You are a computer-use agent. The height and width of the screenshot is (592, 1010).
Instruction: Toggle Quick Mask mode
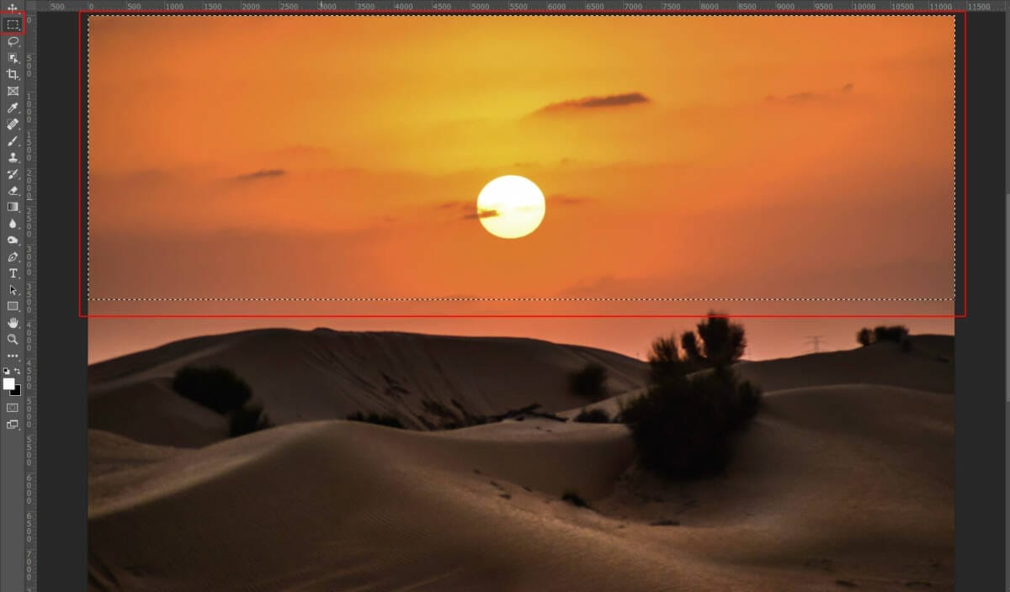[13, 408]
